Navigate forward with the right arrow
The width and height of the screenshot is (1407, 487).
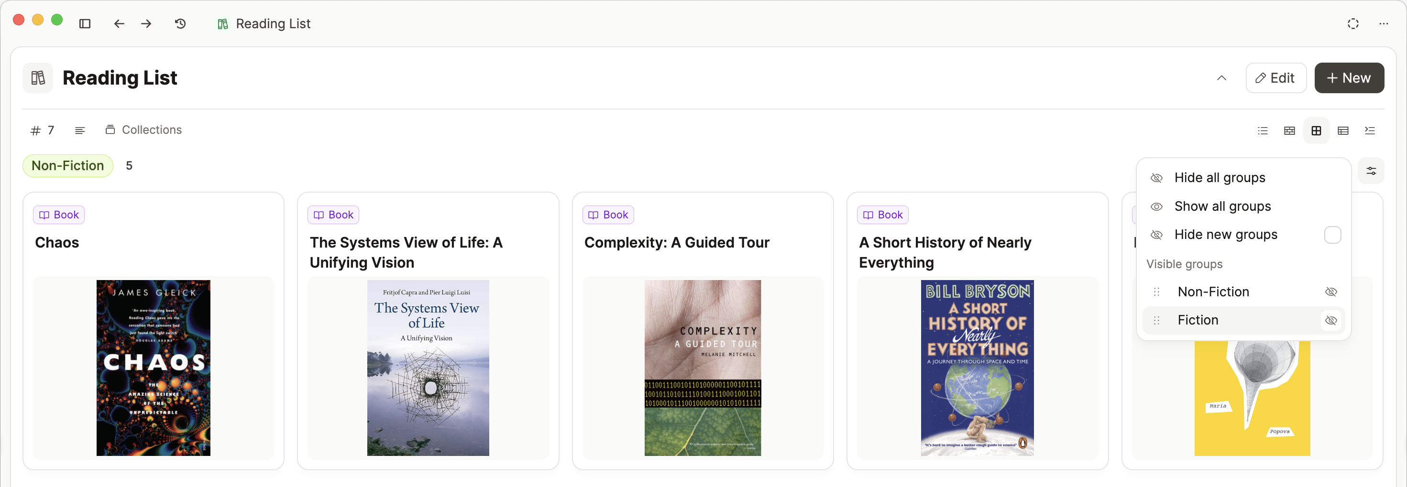coord(146,23)
